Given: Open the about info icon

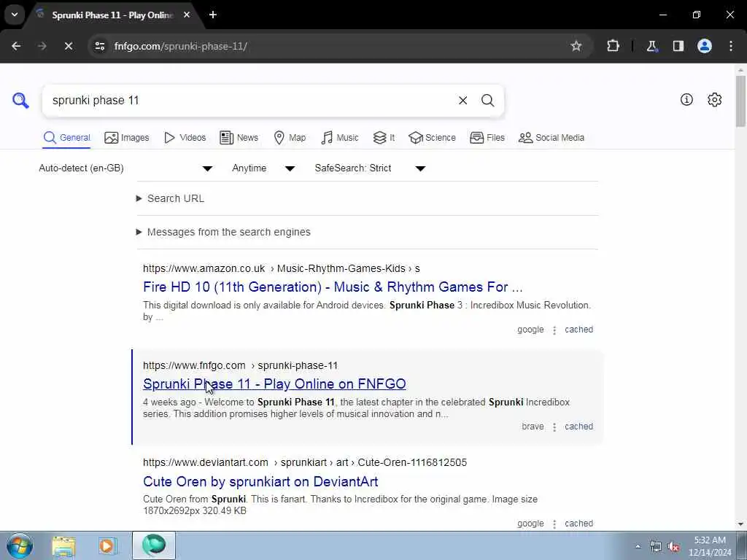Looking at the screenshot, I should click(x=686, y=99).
